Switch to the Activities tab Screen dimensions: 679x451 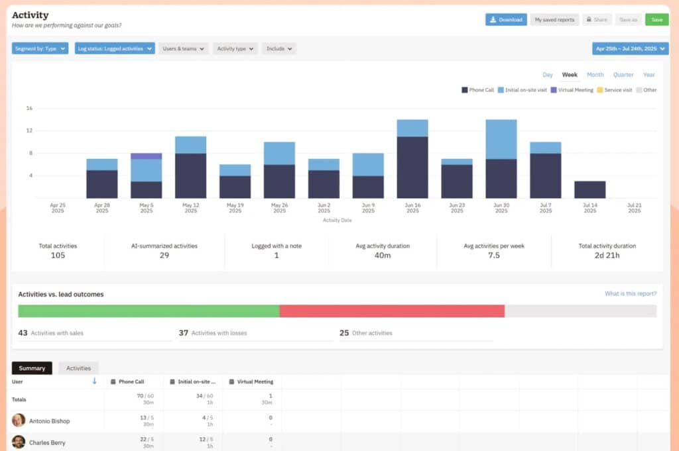(x=78, y=368)
